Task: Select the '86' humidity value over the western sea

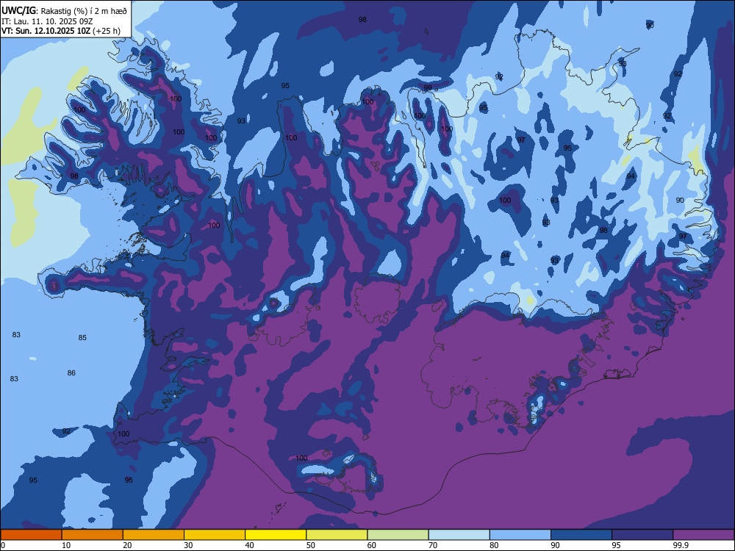Action: [71, 373]
